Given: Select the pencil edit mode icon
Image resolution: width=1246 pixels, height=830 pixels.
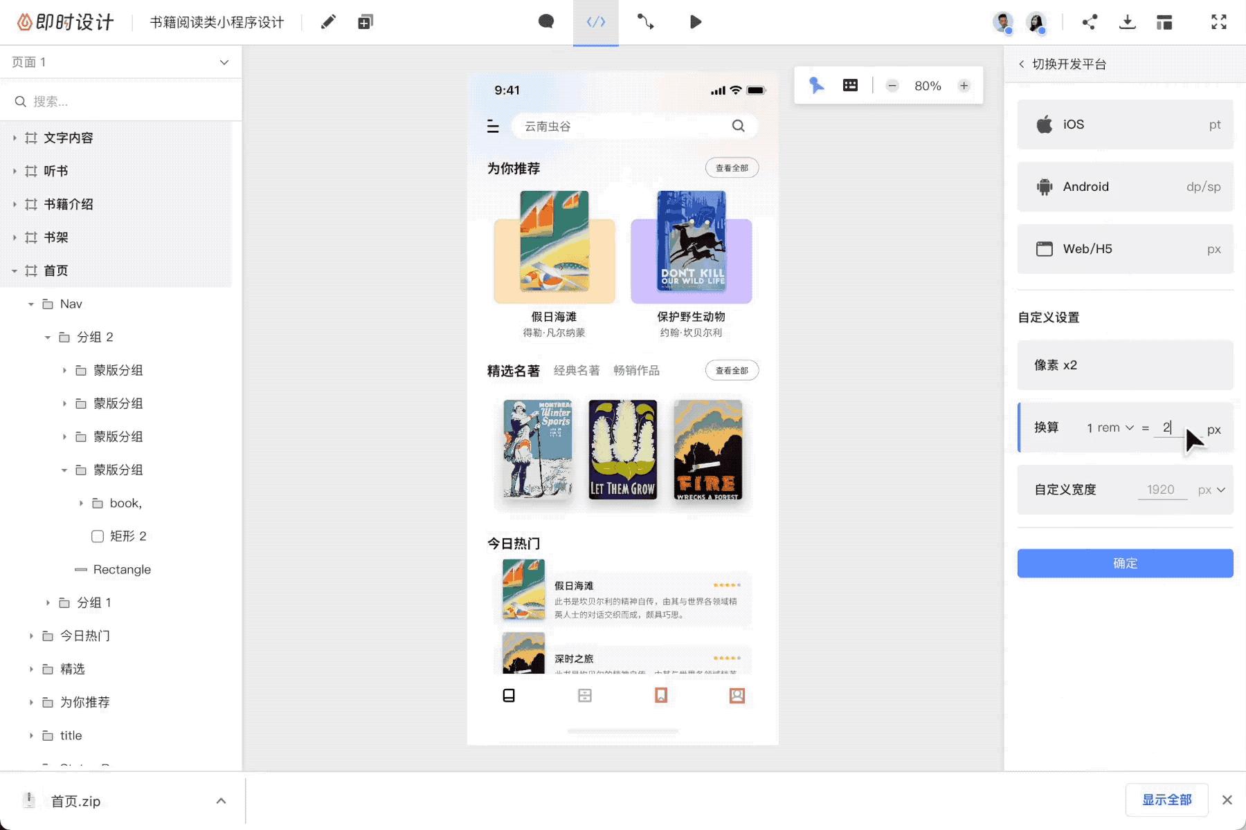Looking at the screenshot, I should (x=328, y=22).
